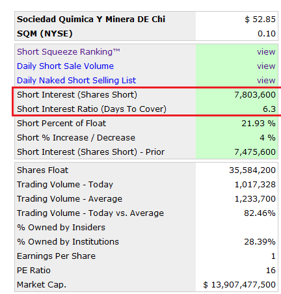Screen dimensions: 281x294
Task: Open the Daily Naked Short Selling List link
Action: tap(76, 81)
